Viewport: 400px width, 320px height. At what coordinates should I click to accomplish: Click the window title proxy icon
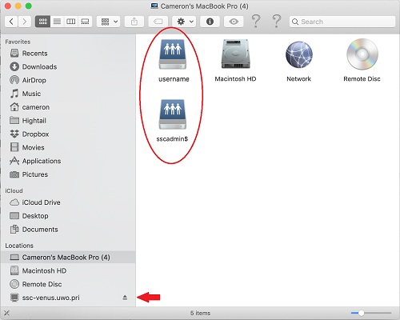(154, 6)
